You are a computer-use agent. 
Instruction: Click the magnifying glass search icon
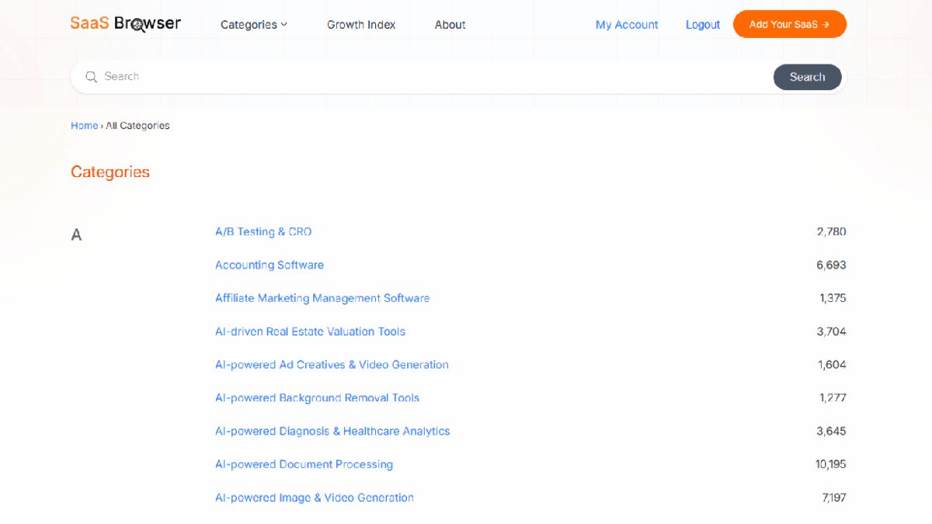point(91,77)
